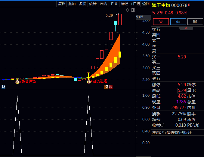Open the 复权 price adjustment menu
The image size is (204, 157).
(62, 4)
